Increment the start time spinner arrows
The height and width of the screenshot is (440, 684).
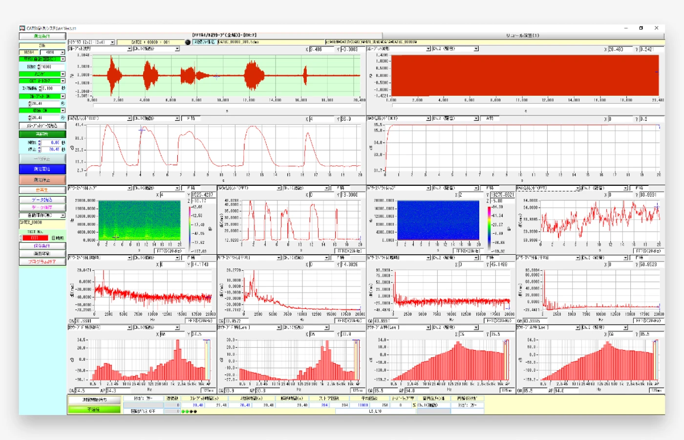click(x=40, y=141)
